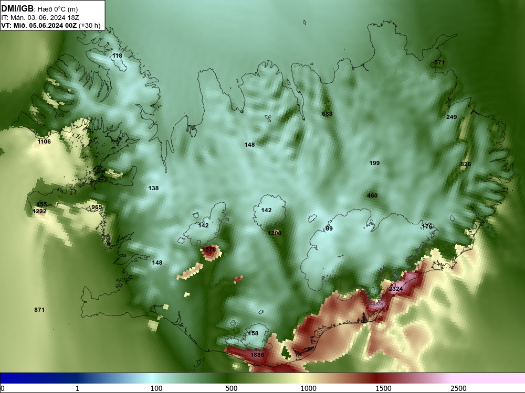Select the IT Mán. 03. 06. 2024 18Z line

[x=40, y=18]
